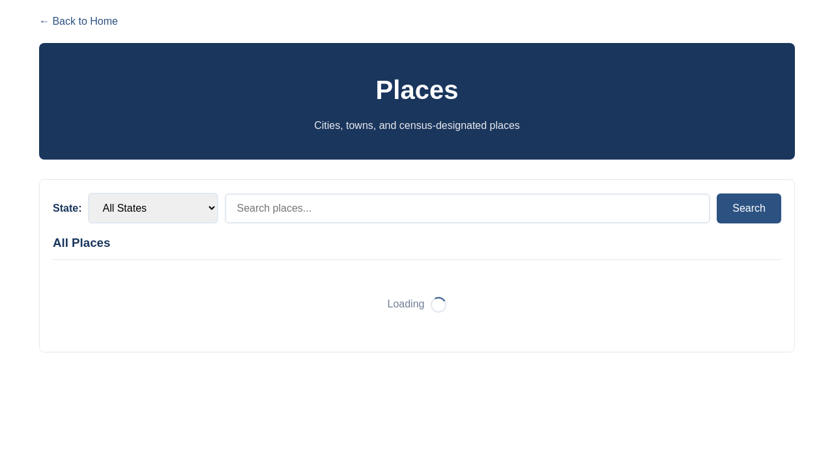The image size is (834, 469).
Task: Click the word Cities in the subtitle
Action: click(328, 126)
